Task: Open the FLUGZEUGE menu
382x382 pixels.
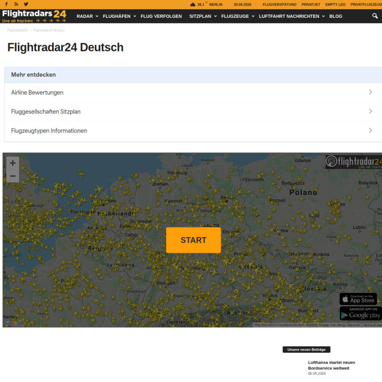Action: tap(235, 16)
